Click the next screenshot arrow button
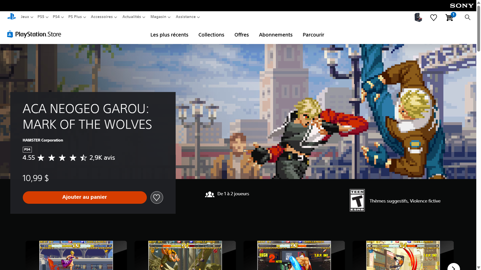The width and height of the screenshot is (481, 270). [x=453, y=268]
